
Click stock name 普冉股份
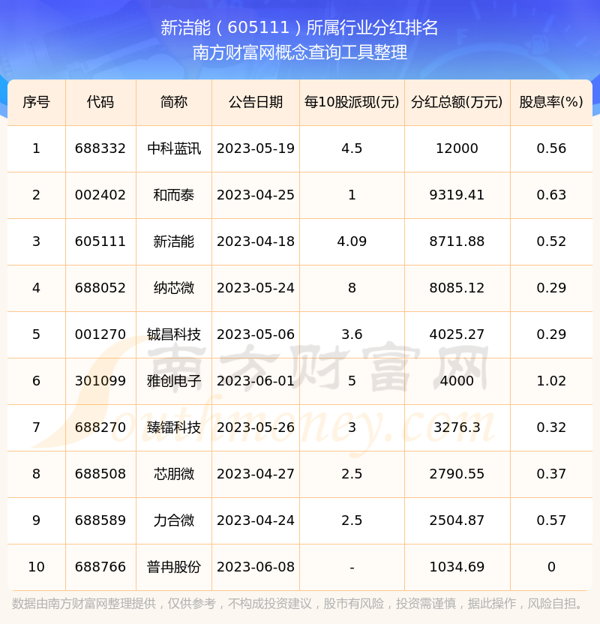(x=173, y=567)
